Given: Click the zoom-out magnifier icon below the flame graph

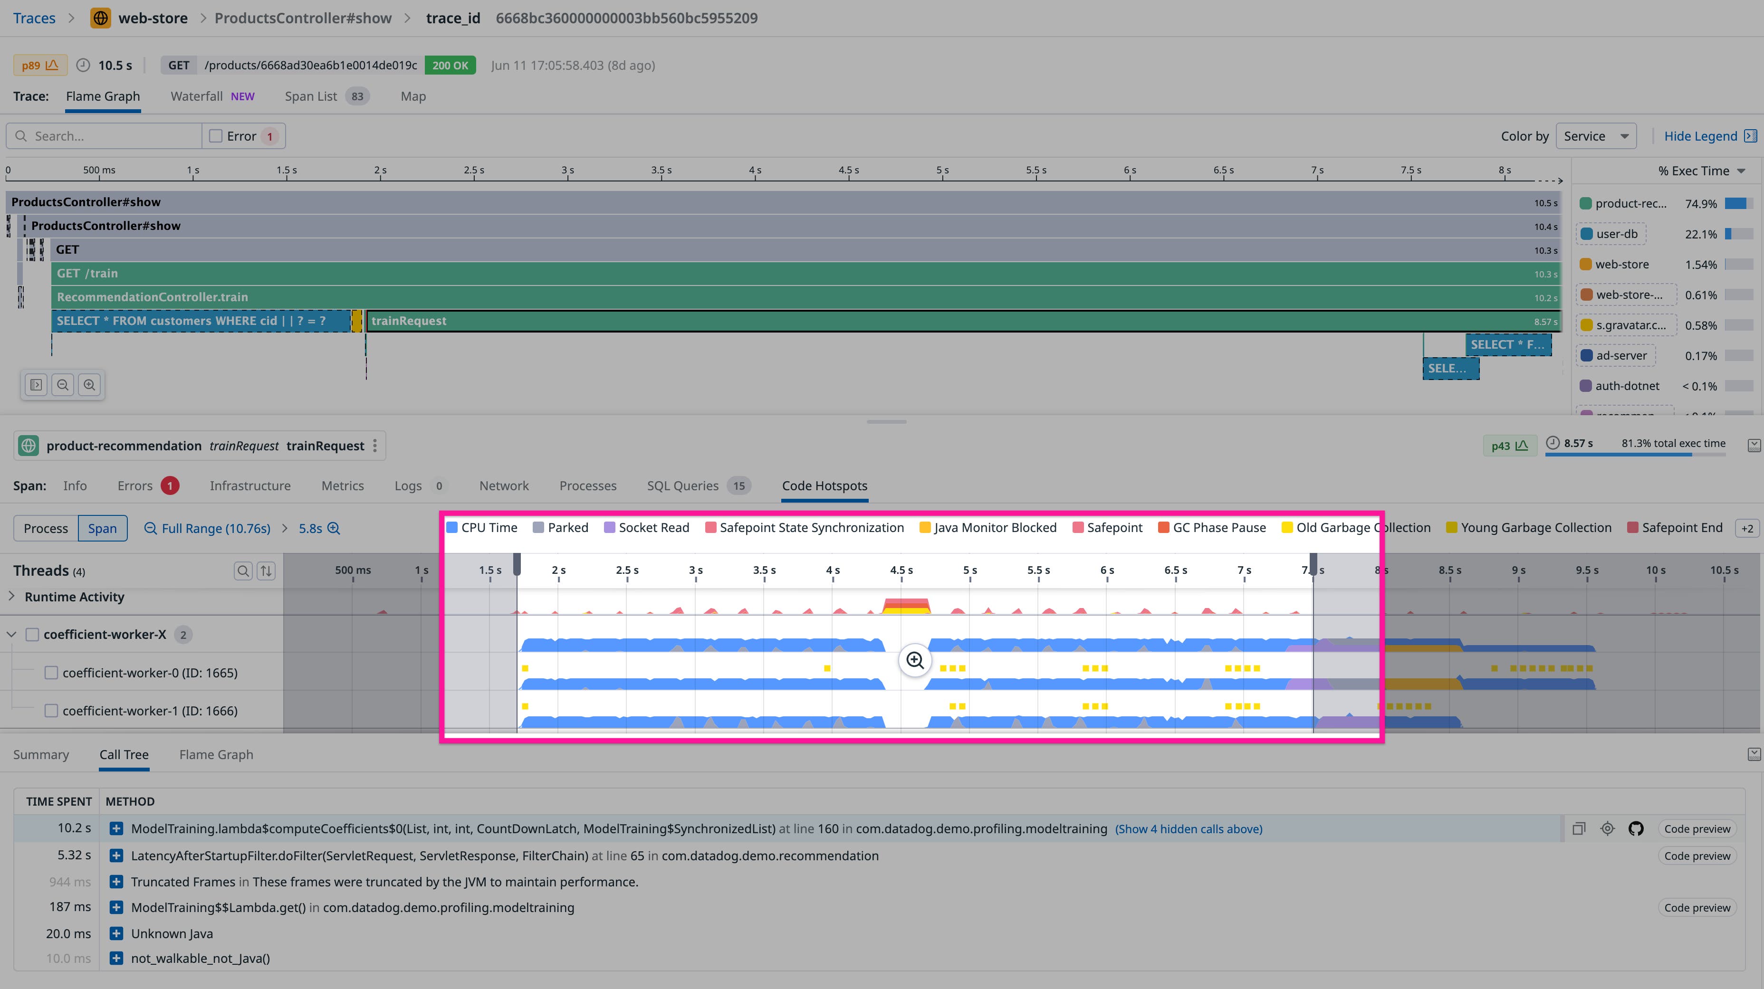Looking at the screenshot, I should point(62,384).
